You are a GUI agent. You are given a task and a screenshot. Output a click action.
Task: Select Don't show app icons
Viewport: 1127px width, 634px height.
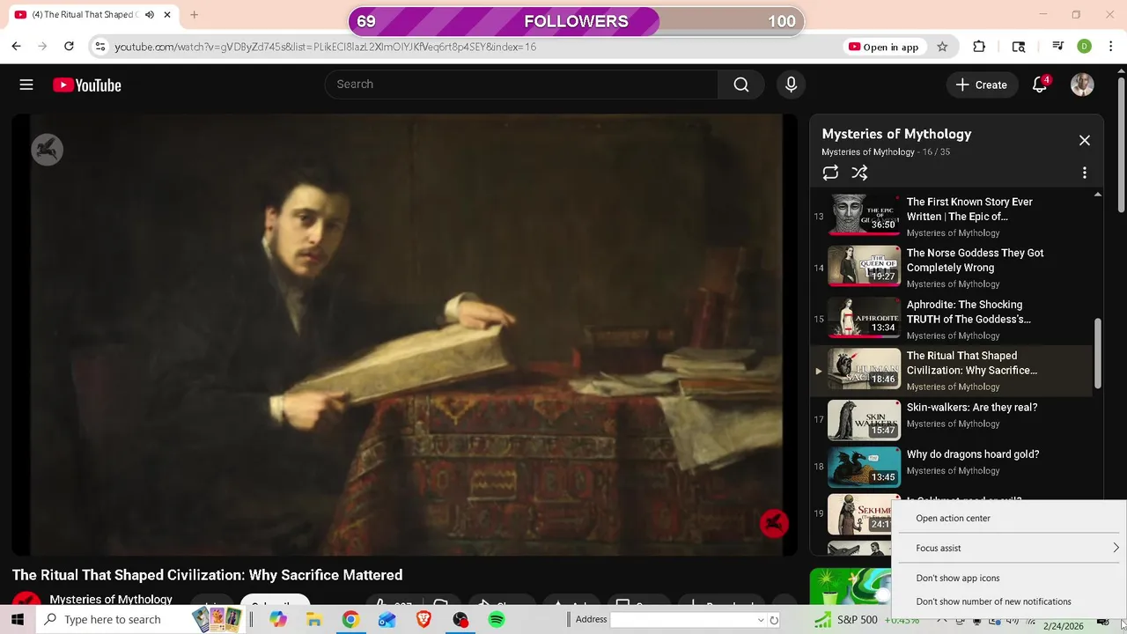(958, 579)
